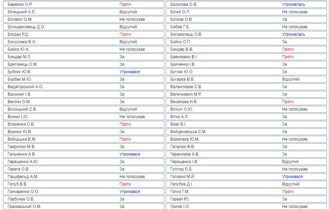
Task: Click 'За' vote beside Бондар М.Л.
Action: point(122,57)
